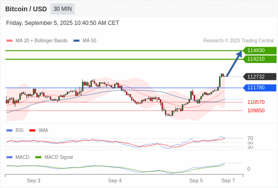Click the 9MA red legend swatch

pos(32,131)
